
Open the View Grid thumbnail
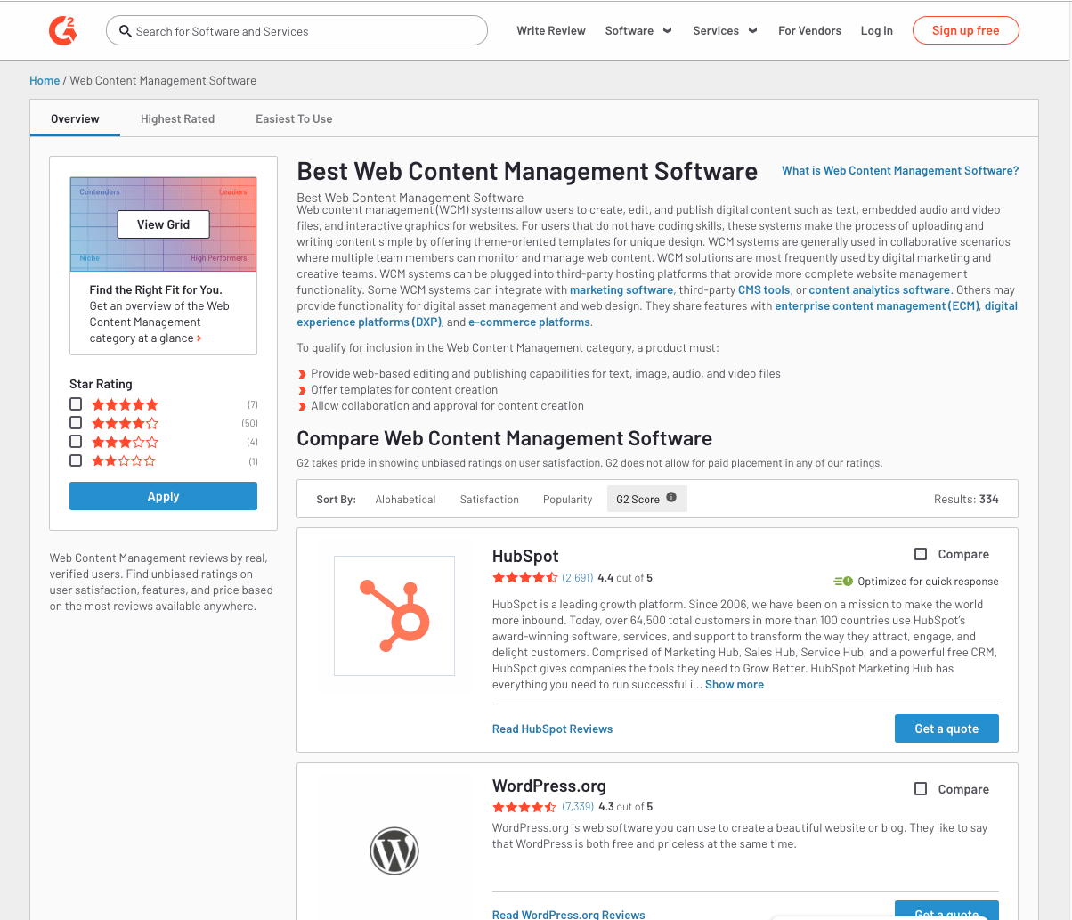163,224
